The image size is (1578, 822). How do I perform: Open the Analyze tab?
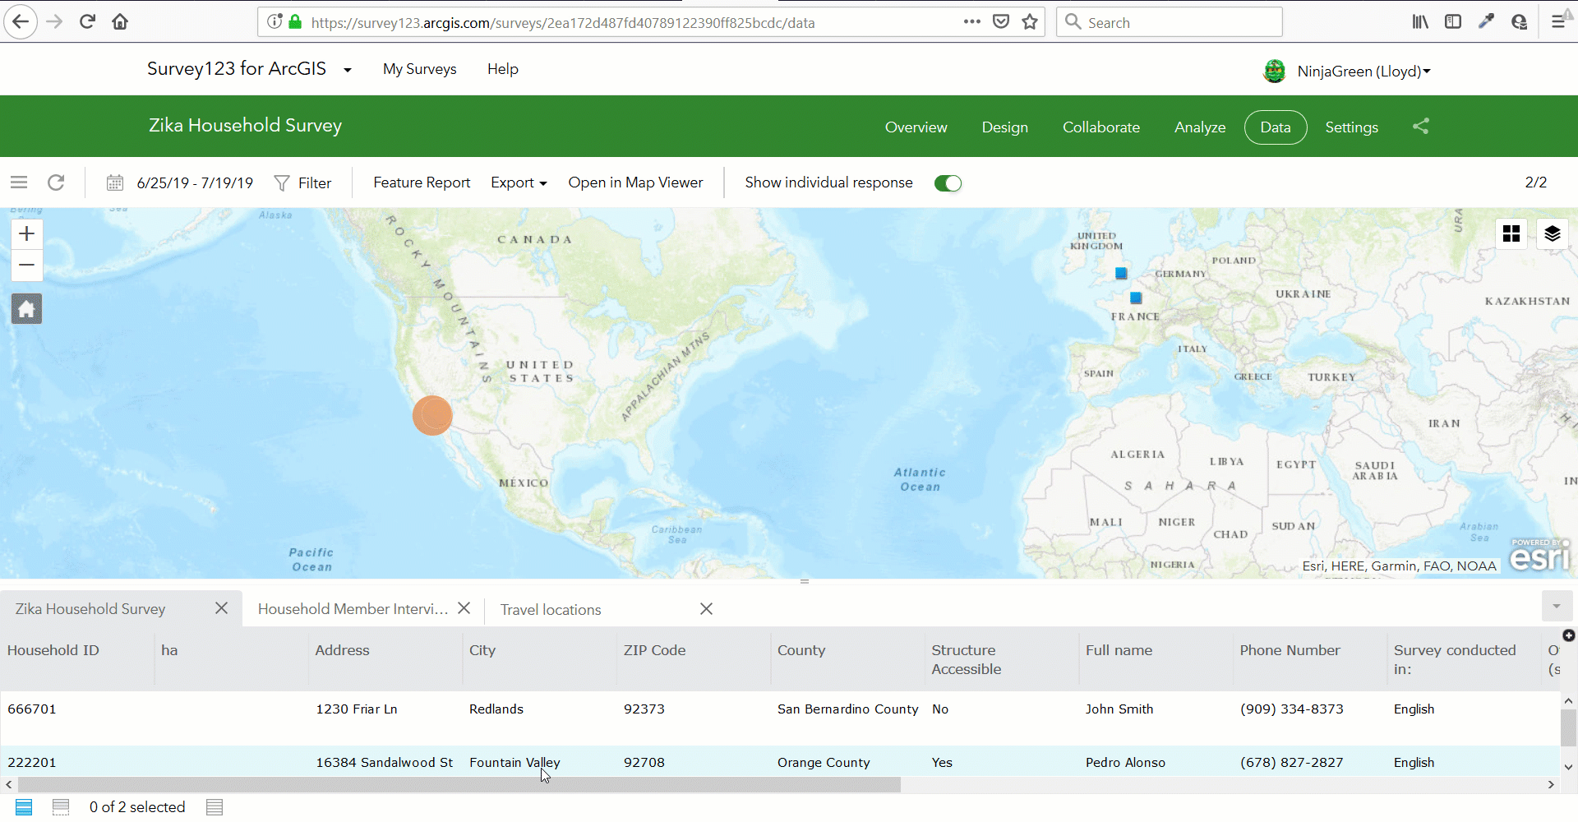pos(1199,127)
